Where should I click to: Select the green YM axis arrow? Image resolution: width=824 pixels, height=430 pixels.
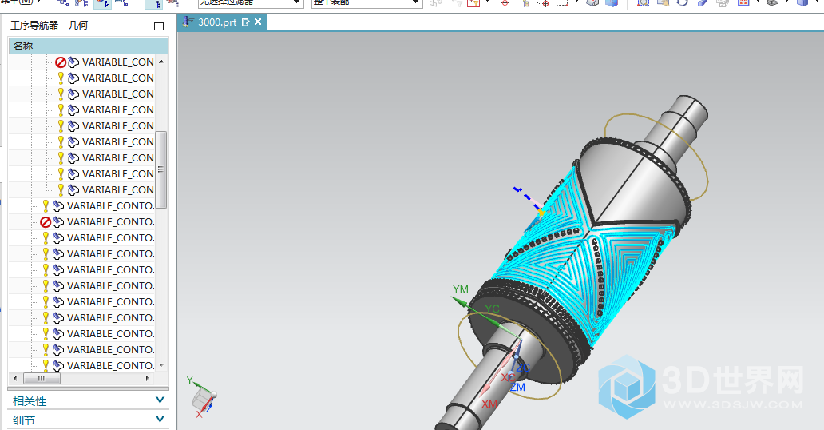462,303
